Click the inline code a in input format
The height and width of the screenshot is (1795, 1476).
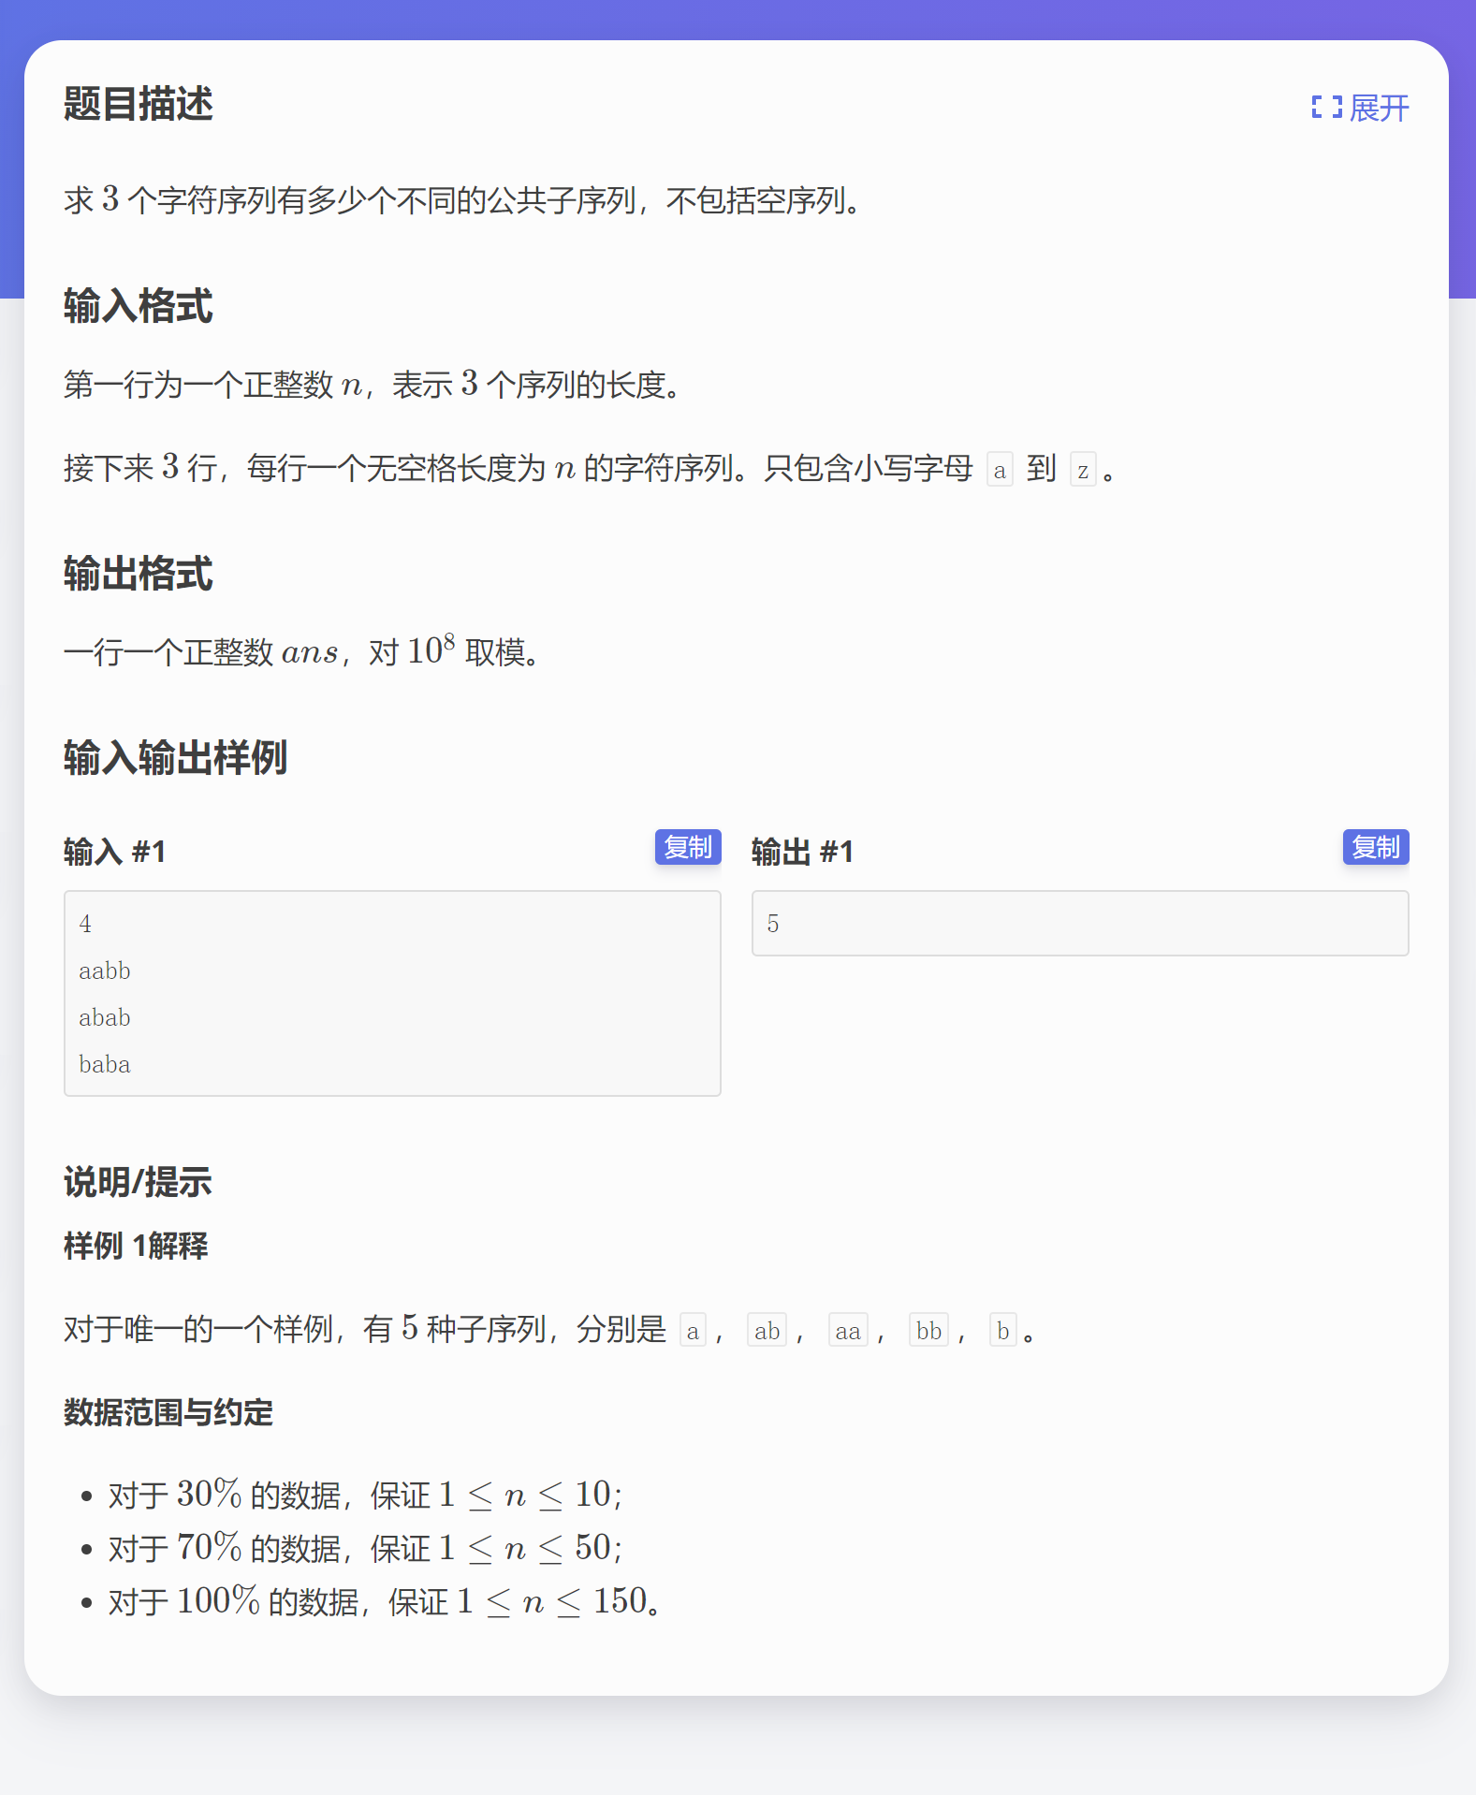1000,470
